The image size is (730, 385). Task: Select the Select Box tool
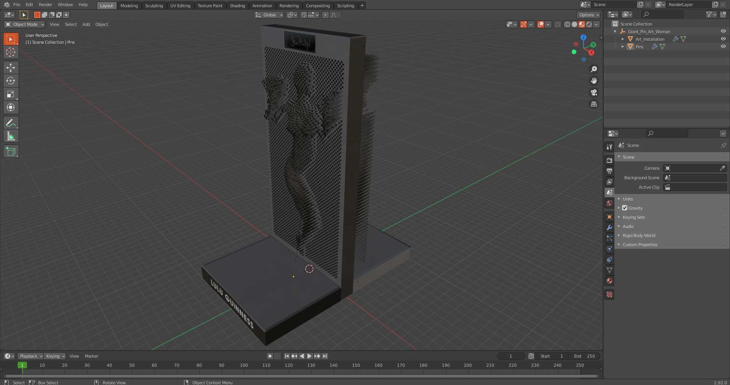[x=11, y=39]
